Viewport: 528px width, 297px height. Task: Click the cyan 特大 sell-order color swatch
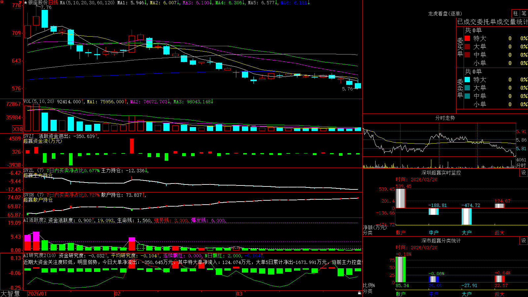[x=467, y=80]
